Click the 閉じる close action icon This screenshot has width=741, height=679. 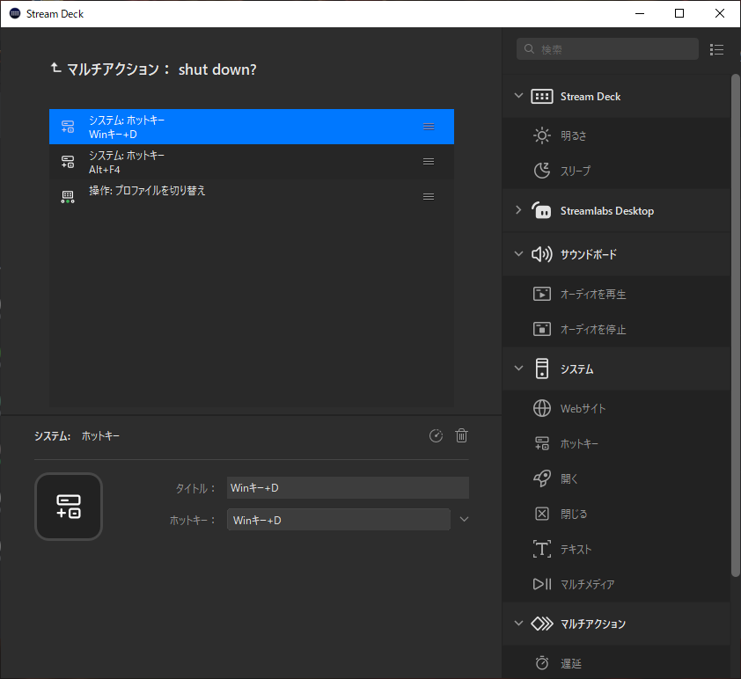coord(542,515)
